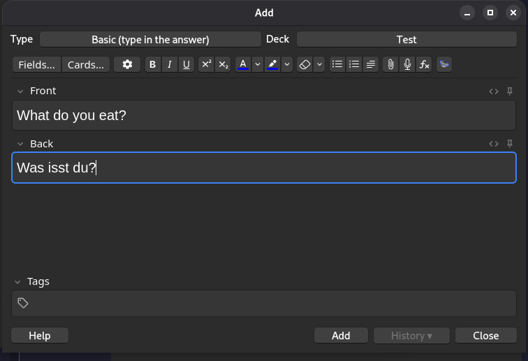
Task: Click the Front field label
Action: pos(43,91)
